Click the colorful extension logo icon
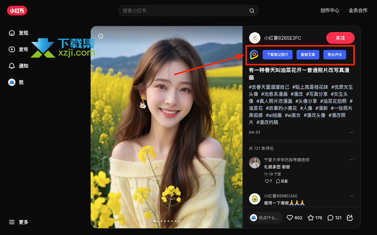Screen dimensions: 377x235 tap(254, 55)
